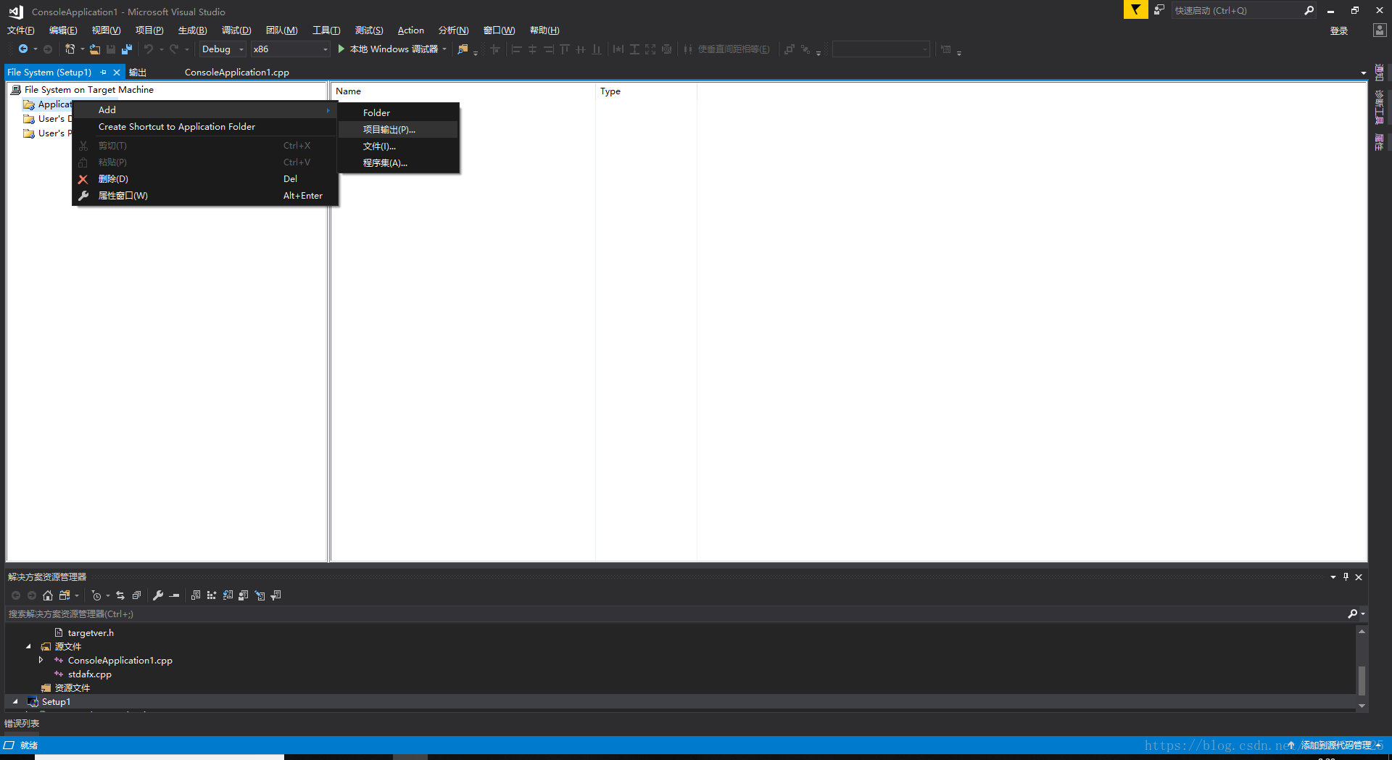Screen dimensions: 1392x760
Task: Select Folder in the Add submenu
Action: click(x=399, y=113)
